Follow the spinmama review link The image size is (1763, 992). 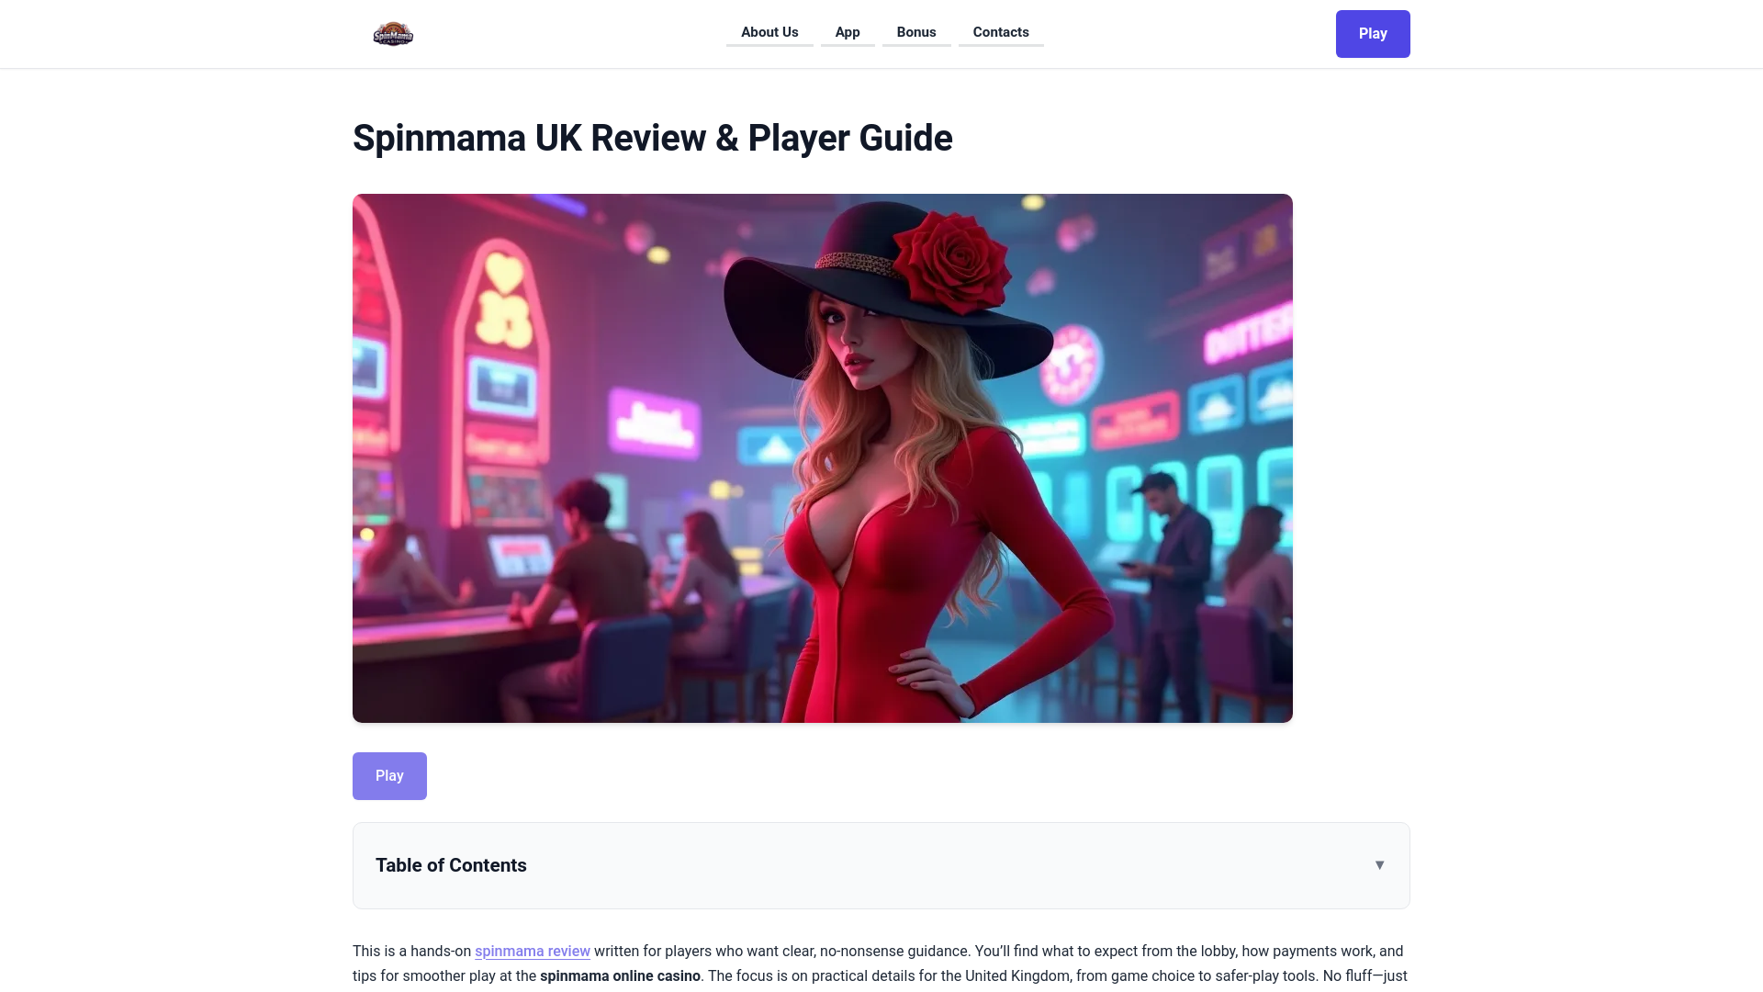click(x=533, y=952)
